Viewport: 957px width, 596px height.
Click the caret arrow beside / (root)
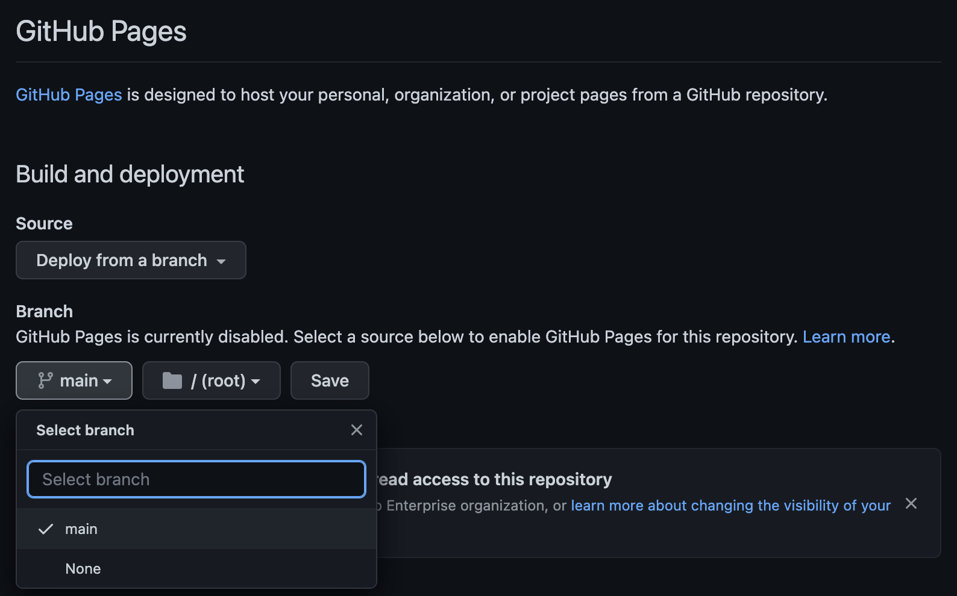pyautogui.click(x=256, y=382)
